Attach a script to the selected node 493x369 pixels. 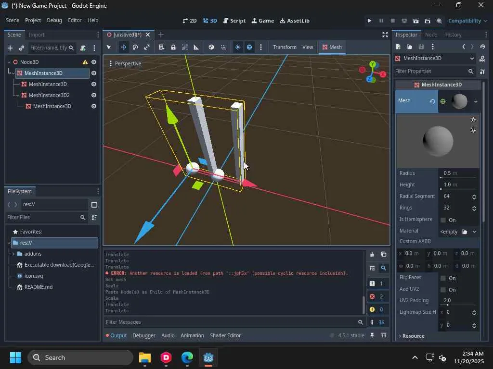coord(83,48)
